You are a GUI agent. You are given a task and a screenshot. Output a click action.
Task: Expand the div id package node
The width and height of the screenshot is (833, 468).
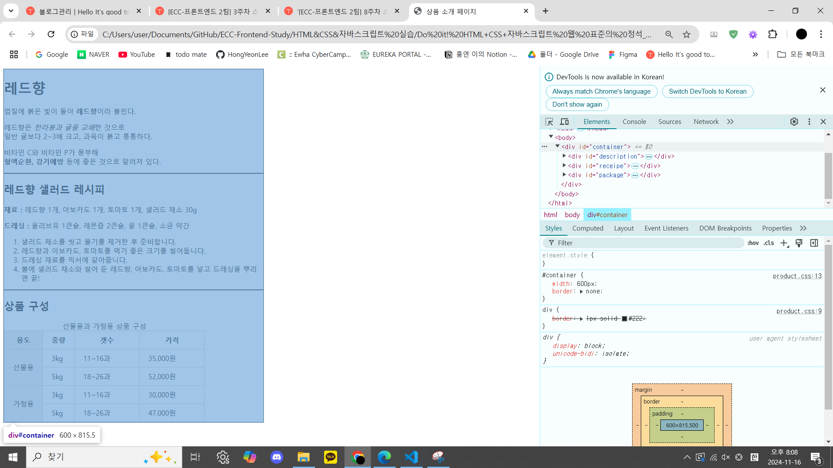coord(564,175)
